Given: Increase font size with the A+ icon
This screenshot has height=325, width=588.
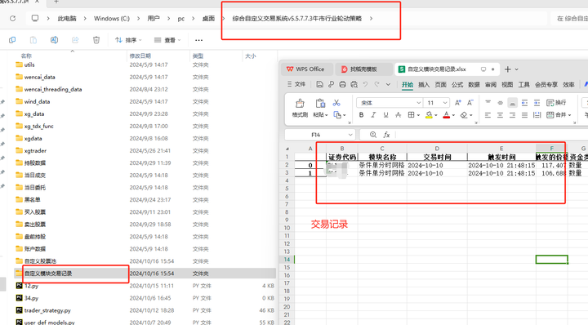Looking at the screenshot, I should click(x=458, y=103).
